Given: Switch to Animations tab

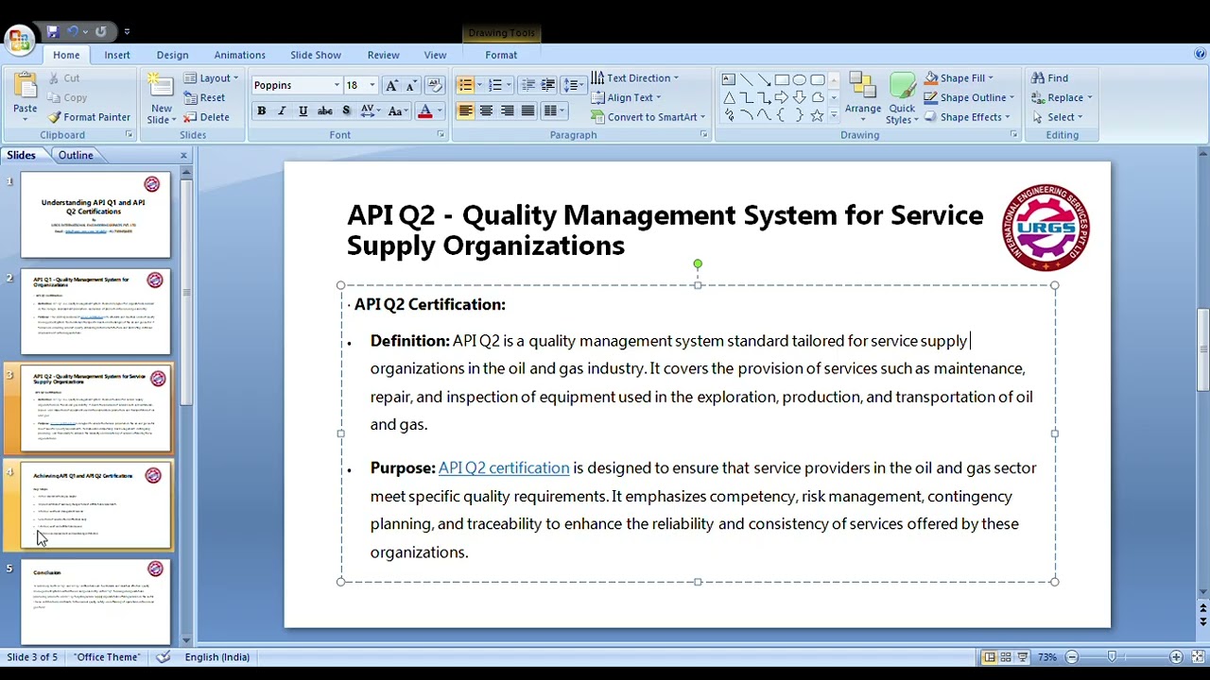Looking at the screenshot, I should click(x=239, y=55).
